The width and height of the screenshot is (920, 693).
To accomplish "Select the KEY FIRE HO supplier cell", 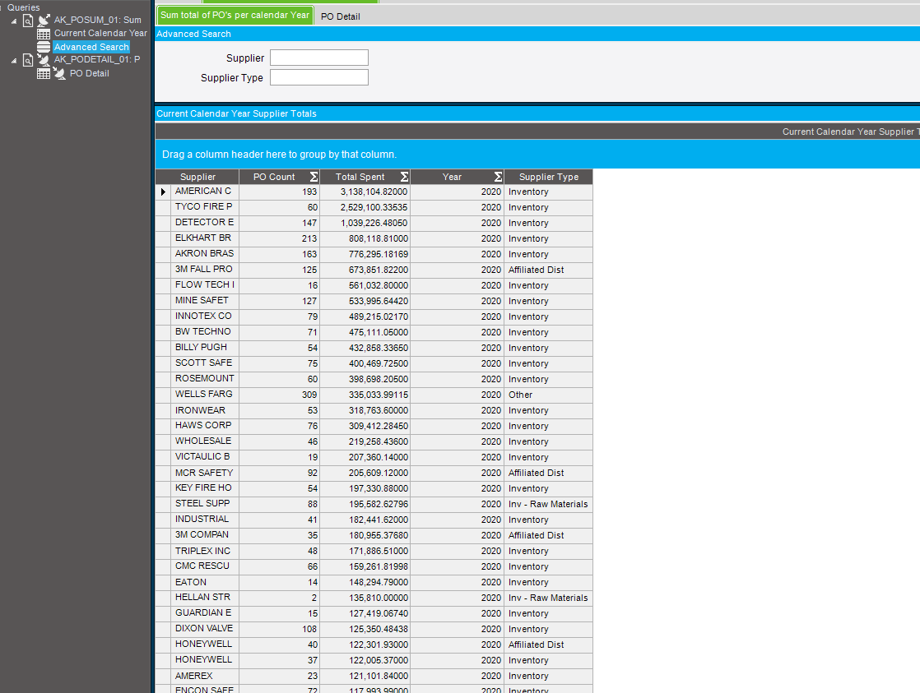I will (x=205, y=488).
